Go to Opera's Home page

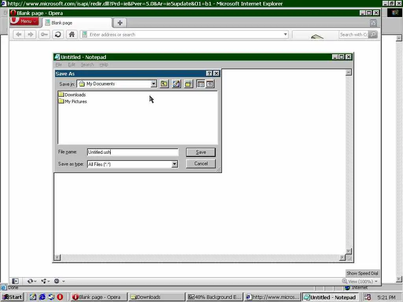tap(72, 35)
